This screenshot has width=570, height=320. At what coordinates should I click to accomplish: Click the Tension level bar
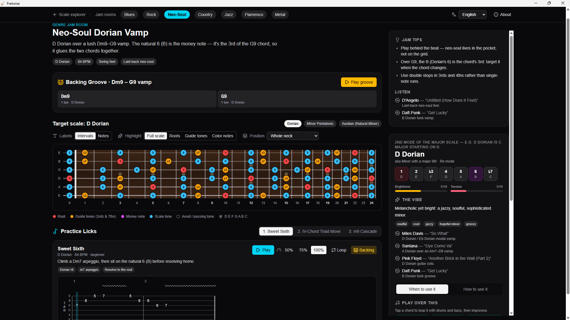click(476, 191)
